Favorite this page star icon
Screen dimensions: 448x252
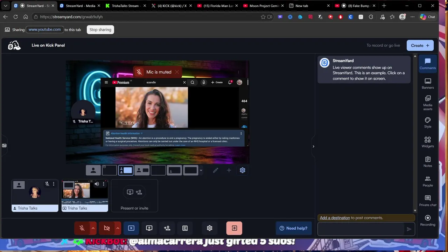click(x=263, y=17)
